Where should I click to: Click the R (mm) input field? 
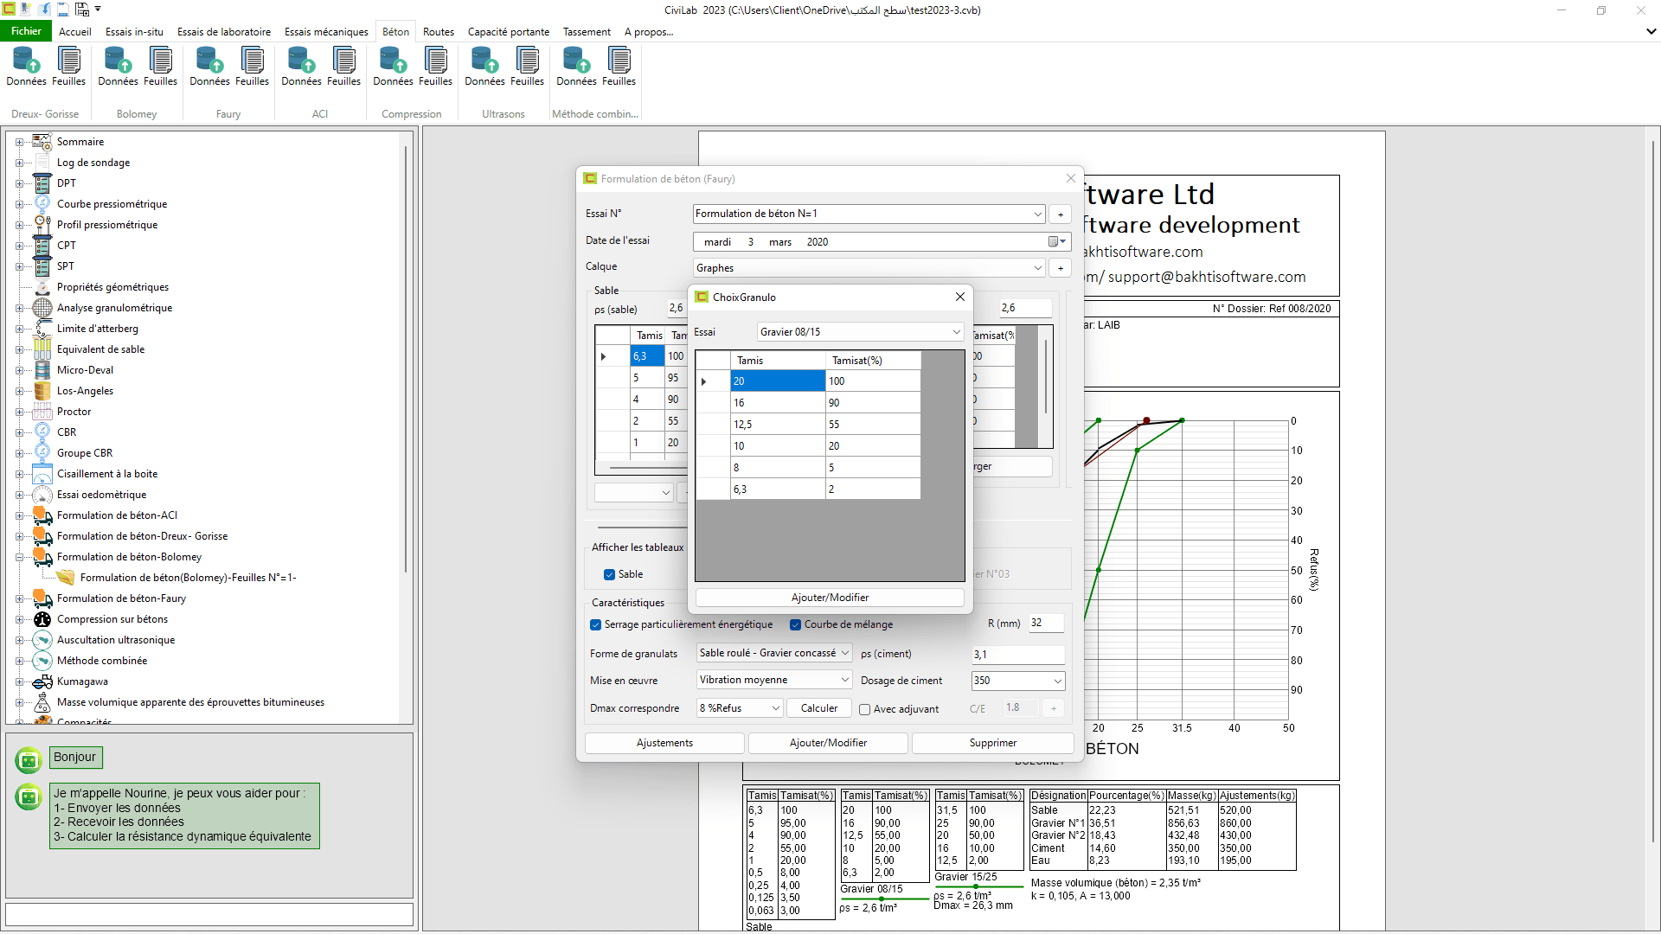1045,624
